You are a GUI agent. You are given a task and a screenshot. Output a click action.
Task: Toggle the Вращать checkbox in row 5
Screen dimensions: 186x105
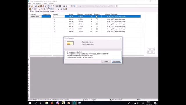coord(97,27)
